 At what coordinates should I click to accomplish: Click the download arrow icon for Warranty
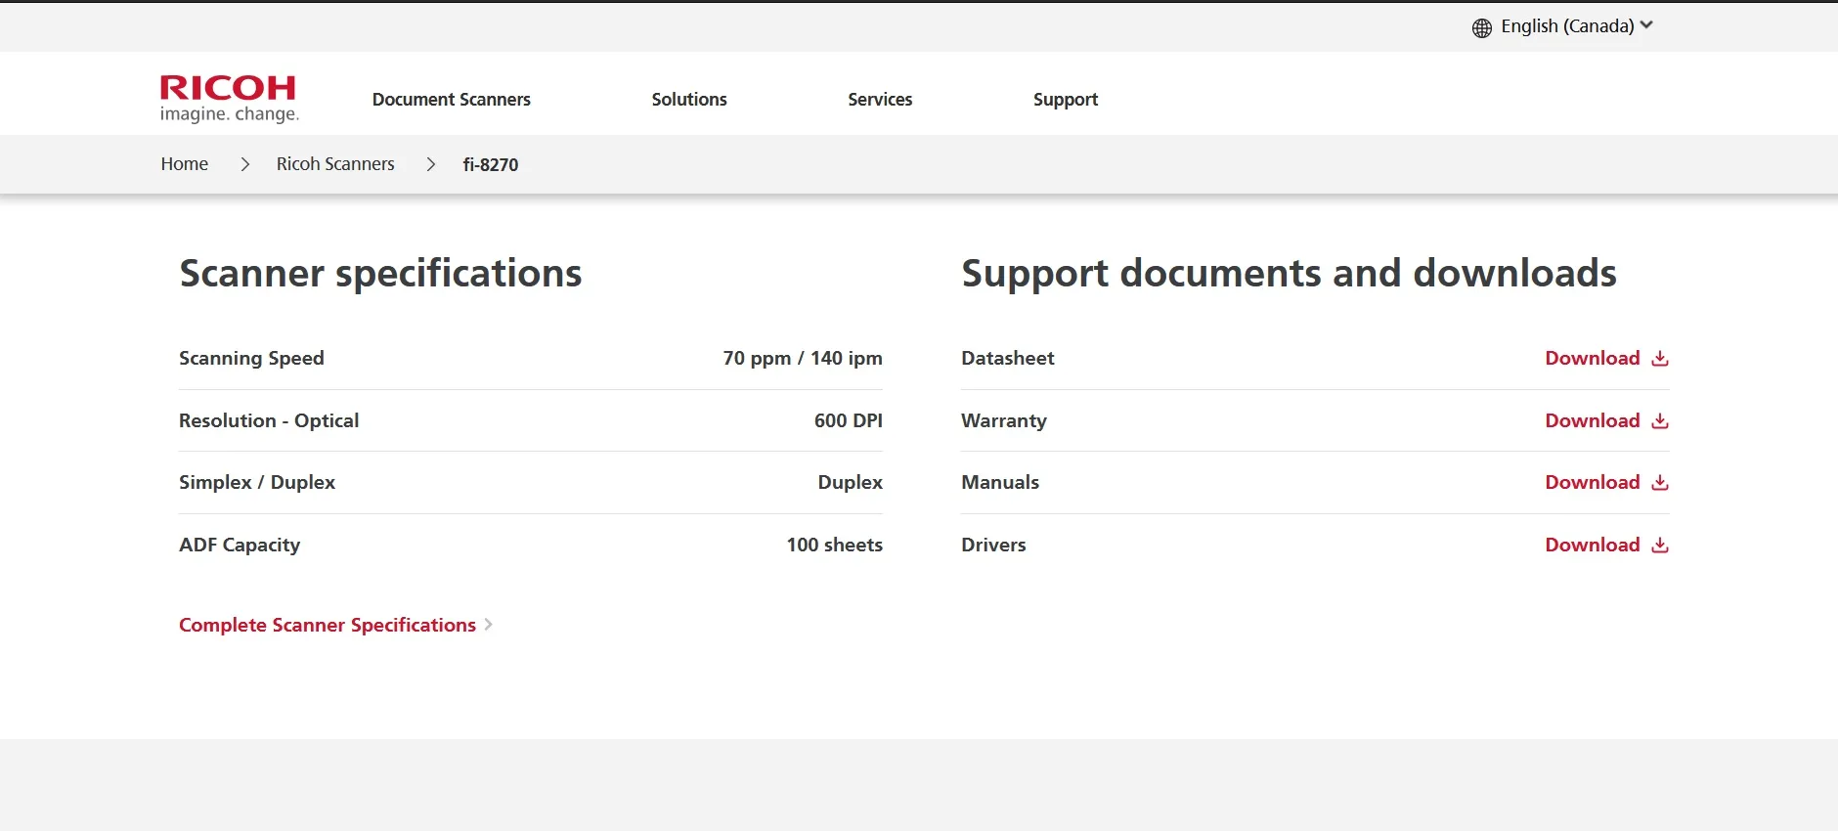pyautogui.click(x=1659, y=421)
